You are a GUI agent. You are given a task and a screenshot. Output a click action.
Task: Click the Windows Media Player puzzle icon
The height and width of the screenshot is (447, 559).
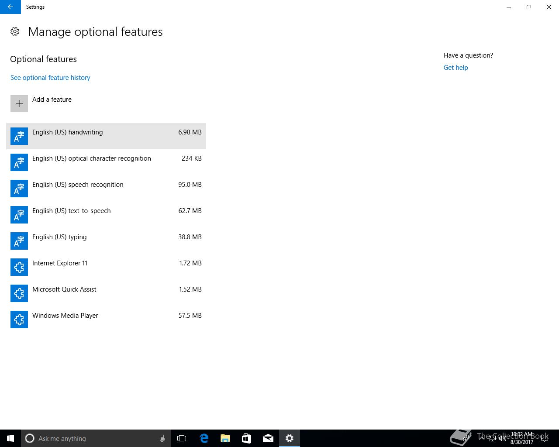coord(19,320)
